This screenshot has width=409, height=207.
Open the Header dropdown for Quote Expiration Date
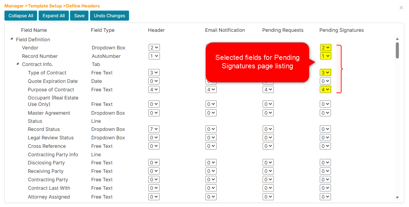click(x=154, y=81)
